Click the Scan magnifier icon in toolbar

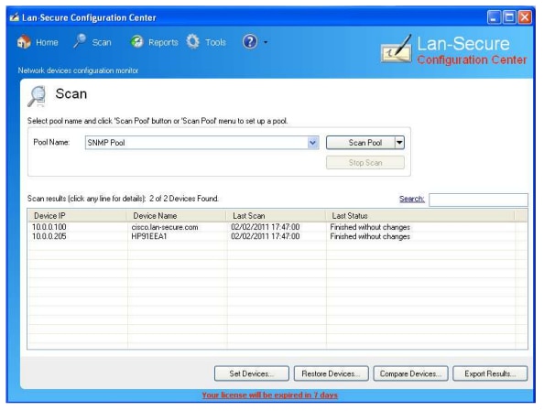click(80, 41)
